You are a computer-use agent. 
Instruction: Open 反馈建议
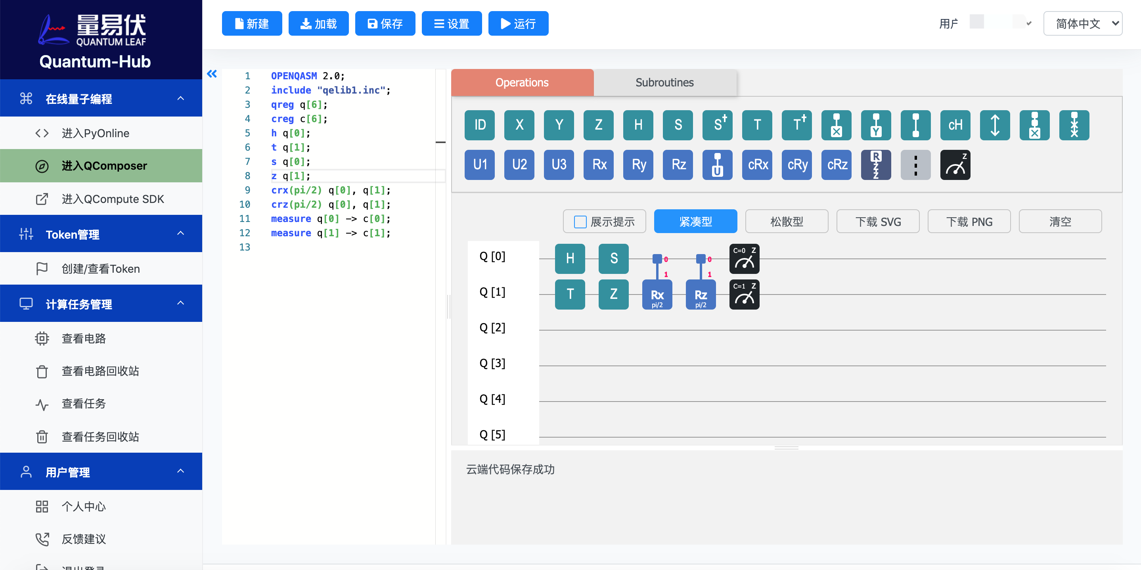tap(101, 539)
